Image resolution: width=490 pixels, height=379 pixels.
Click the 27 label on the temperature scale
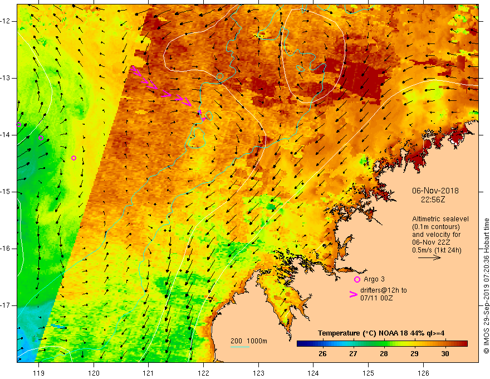(x=353, y=354)
